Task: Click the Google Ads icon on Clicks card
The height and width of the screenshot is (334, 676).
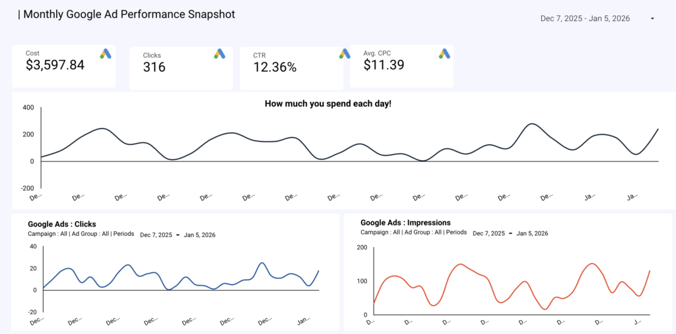Action: pyautogui.click(x=220, y=53)
